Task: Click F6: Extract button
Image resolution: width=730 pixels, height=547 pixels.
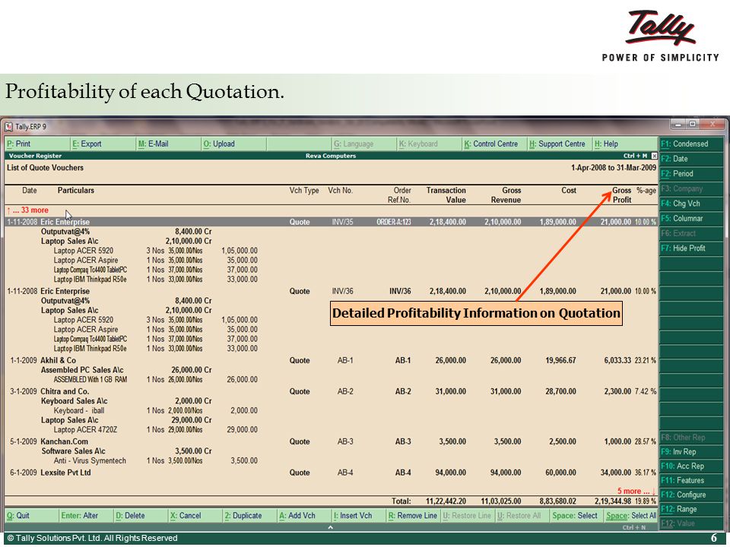Action: click(691, 233)
